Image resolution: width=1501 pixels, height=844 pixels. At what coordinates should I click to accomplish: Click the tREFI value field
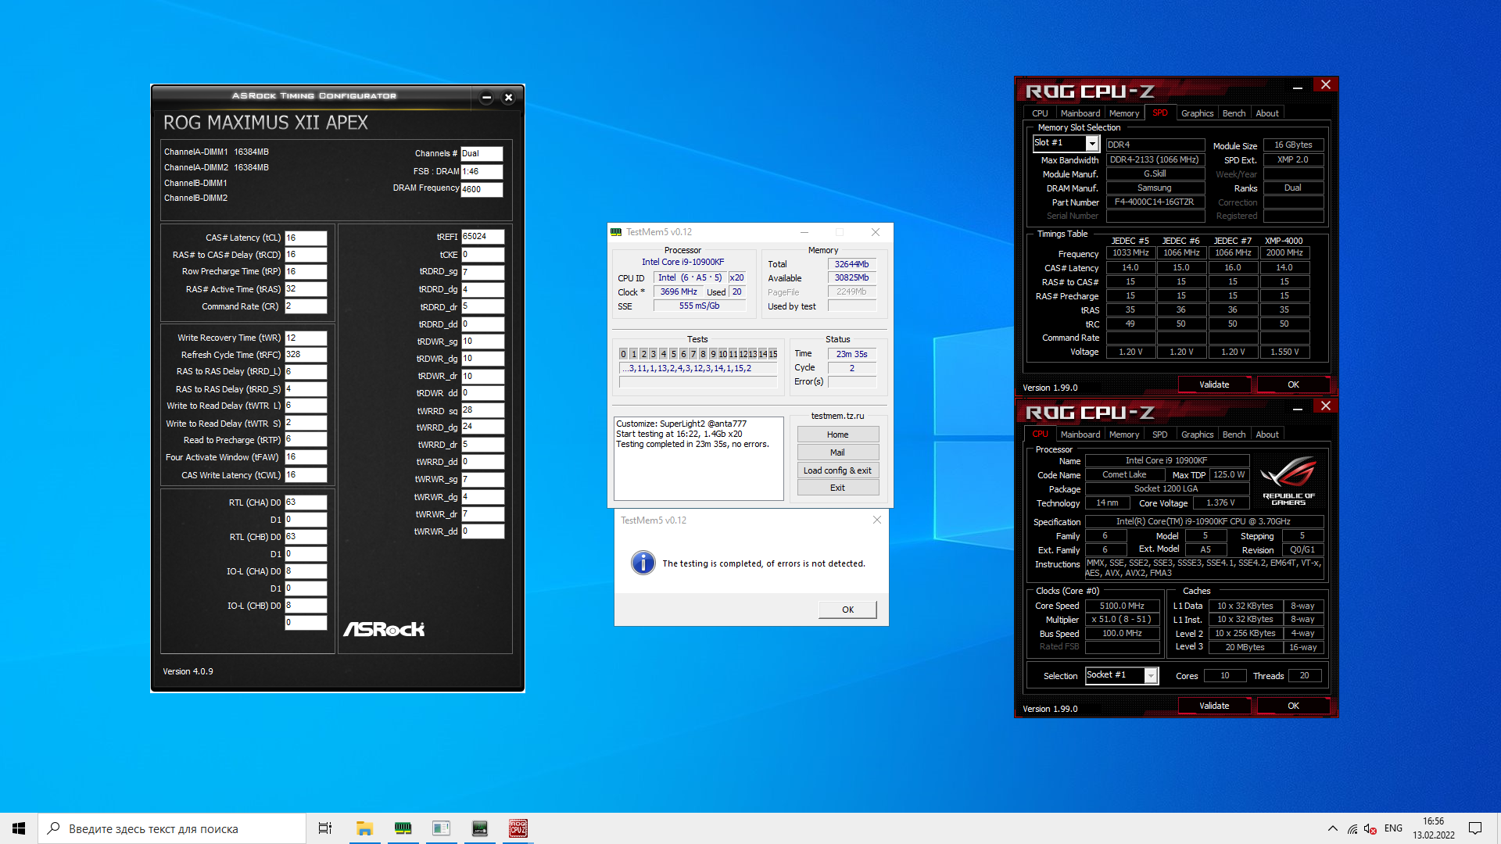pyautogui.click(x=482, y=236)
